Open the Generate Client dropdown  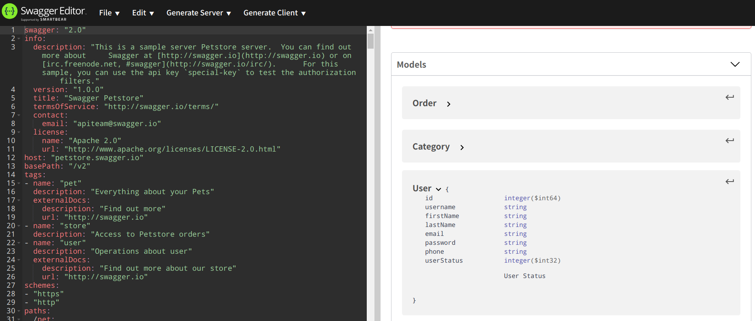[274, 13]
